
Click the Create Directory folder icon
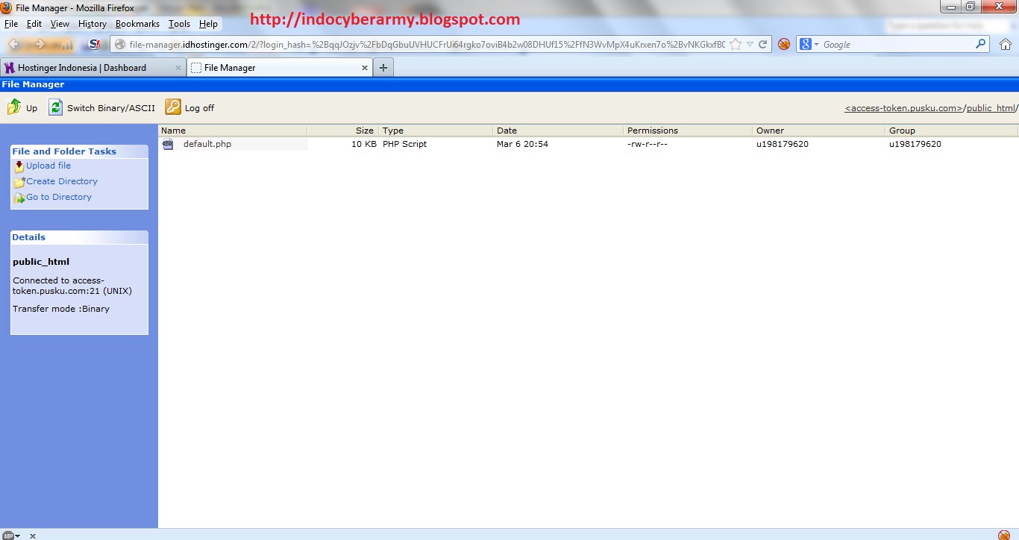[19, 182]
